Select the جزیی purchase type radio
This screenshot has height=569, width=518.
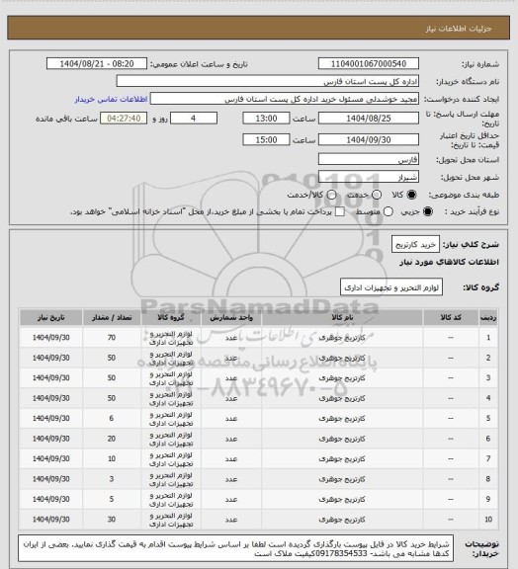428,211
